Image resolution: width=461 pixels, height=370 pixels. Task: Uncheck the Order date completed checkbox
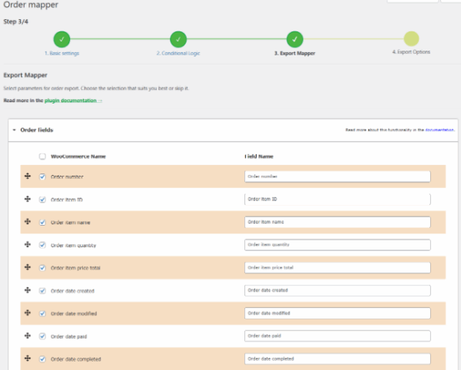click(42, 359)
